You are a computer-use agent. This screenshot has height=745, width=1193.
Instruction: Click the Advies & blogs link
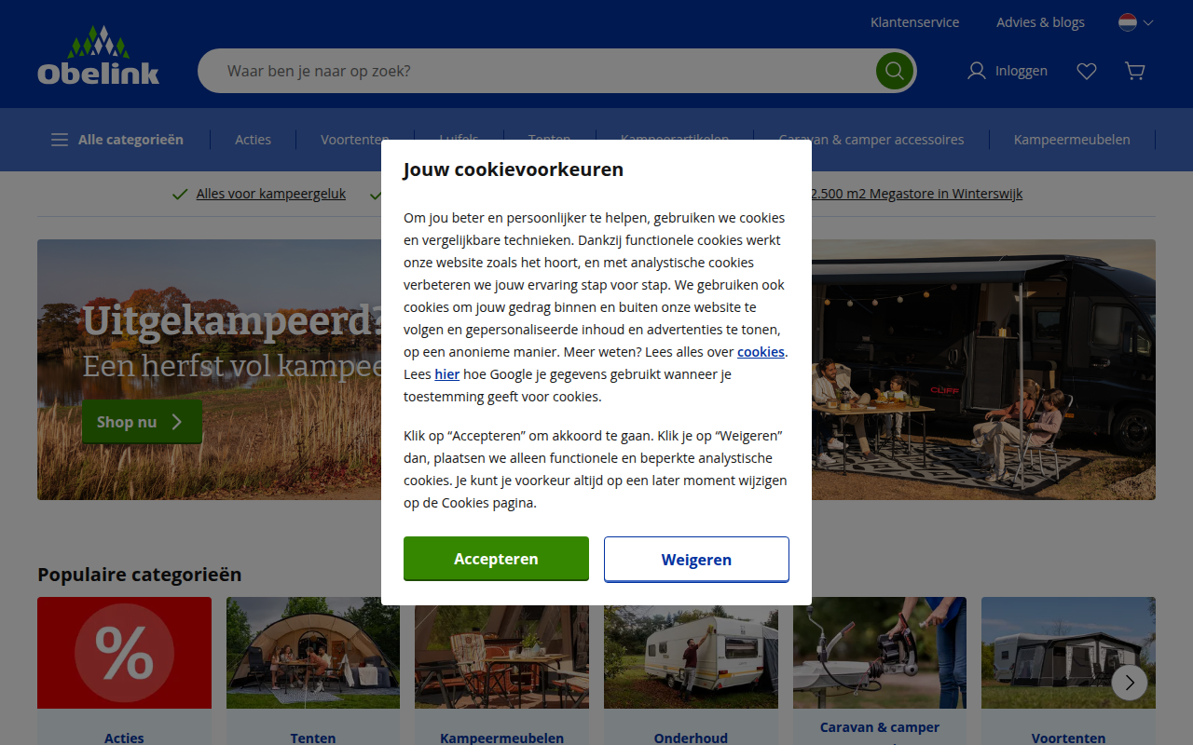[1040, 22]
